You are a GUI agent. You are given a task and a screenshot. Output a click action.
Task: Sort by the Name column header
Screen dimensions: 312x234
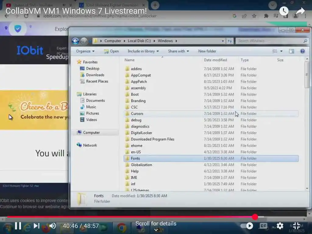129,60
